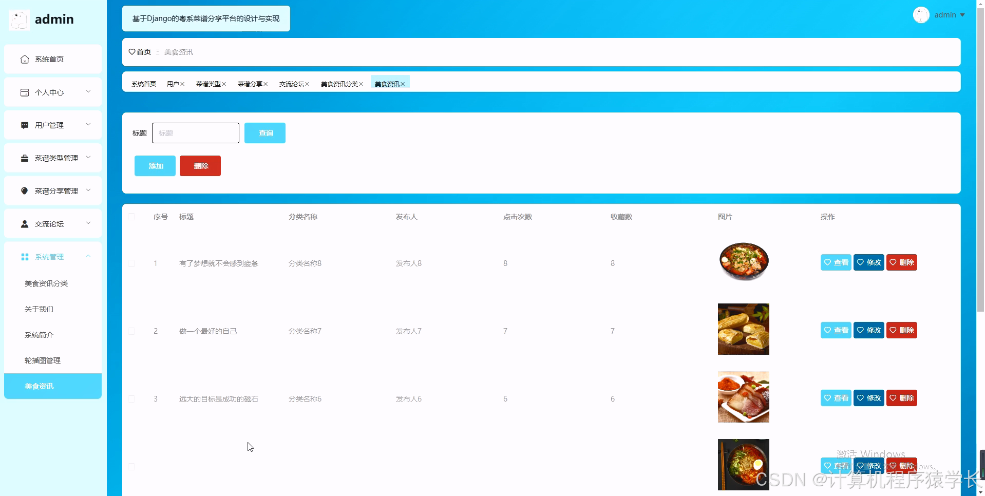The height and width of the screenshot is (496, 985).
Task: Expand the 用户管理 menu
Action: pyautogui.click(x=88, y=125)
